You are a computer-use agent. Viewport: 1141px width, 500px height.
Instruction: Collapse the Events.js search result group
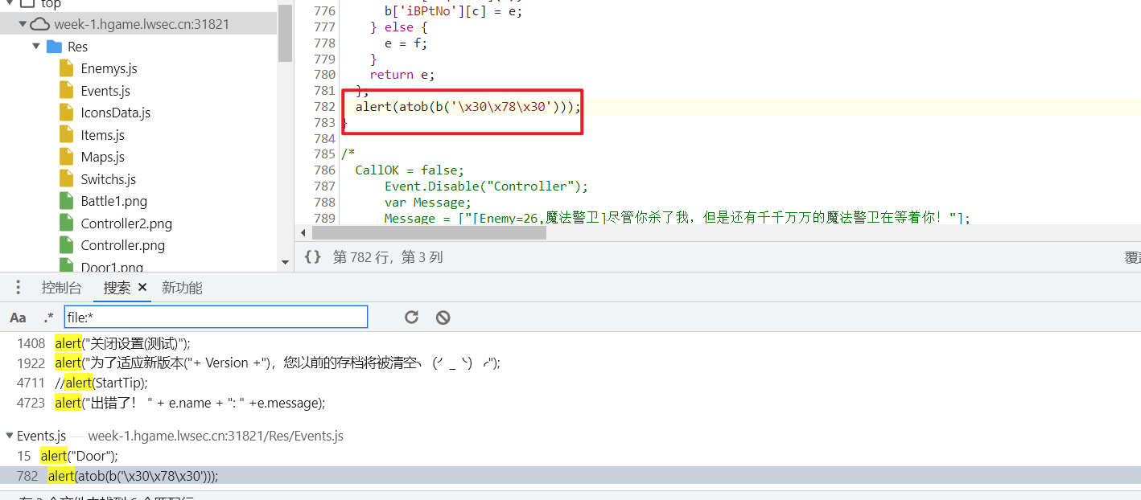click(10, 436)
